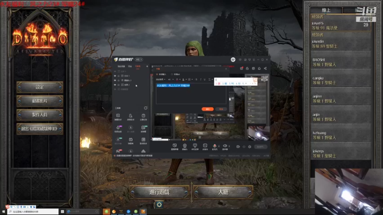Screen dimensions: 383x215
Task: Click the 設定 button in game menu
Action: point(40,87)
